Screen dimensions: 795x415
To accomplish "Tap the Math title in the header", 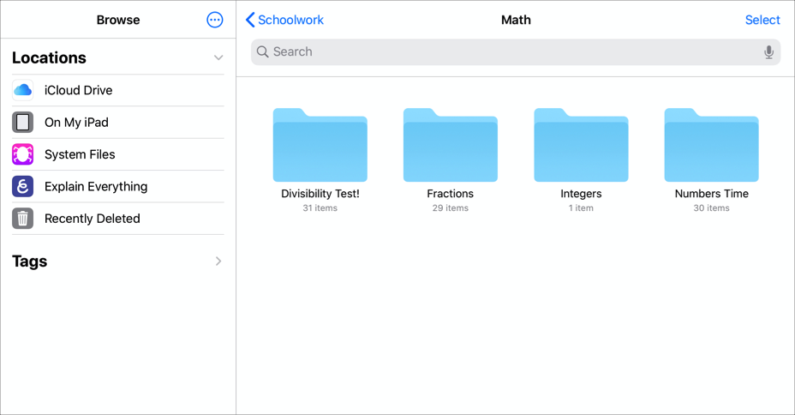I will [516, 20].
